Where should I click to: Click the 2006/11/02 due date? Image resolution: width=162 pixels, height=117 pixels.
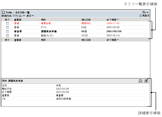coord(113,23)
